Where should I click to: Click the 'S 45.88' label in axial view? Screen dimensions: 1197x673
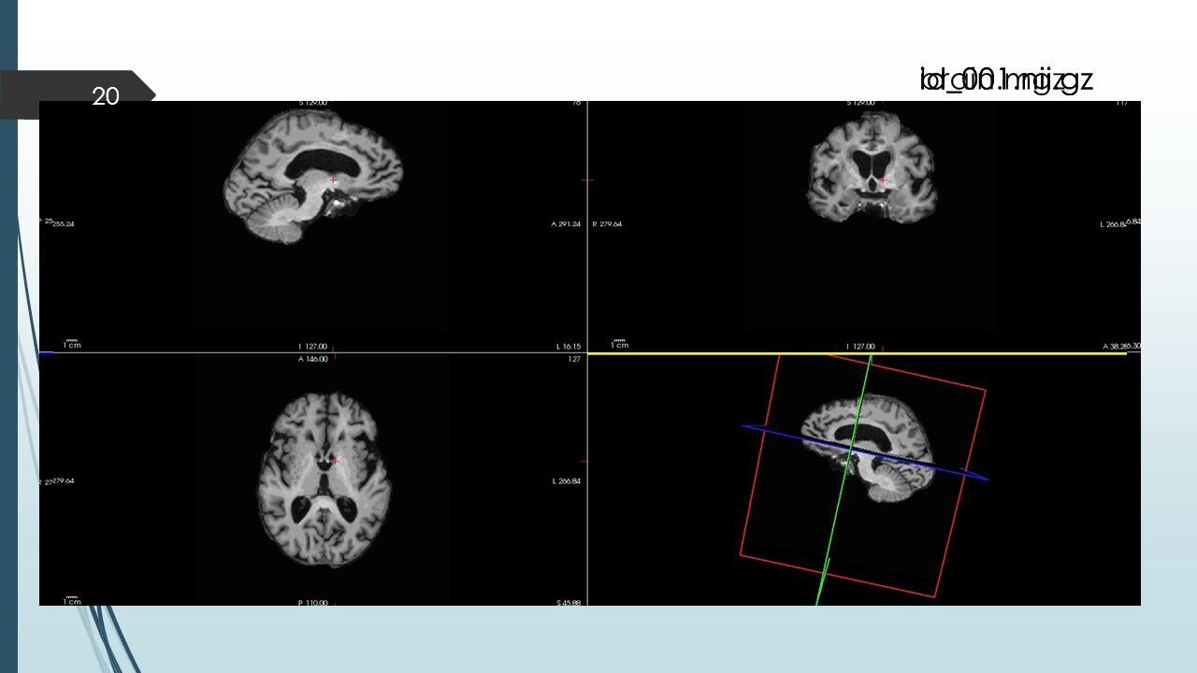[x=568, y=603]
